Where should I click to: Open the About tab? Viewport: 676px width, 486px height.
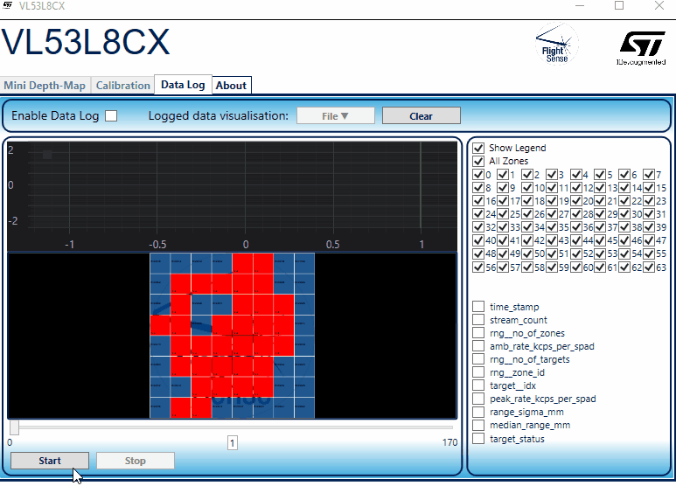232,86
